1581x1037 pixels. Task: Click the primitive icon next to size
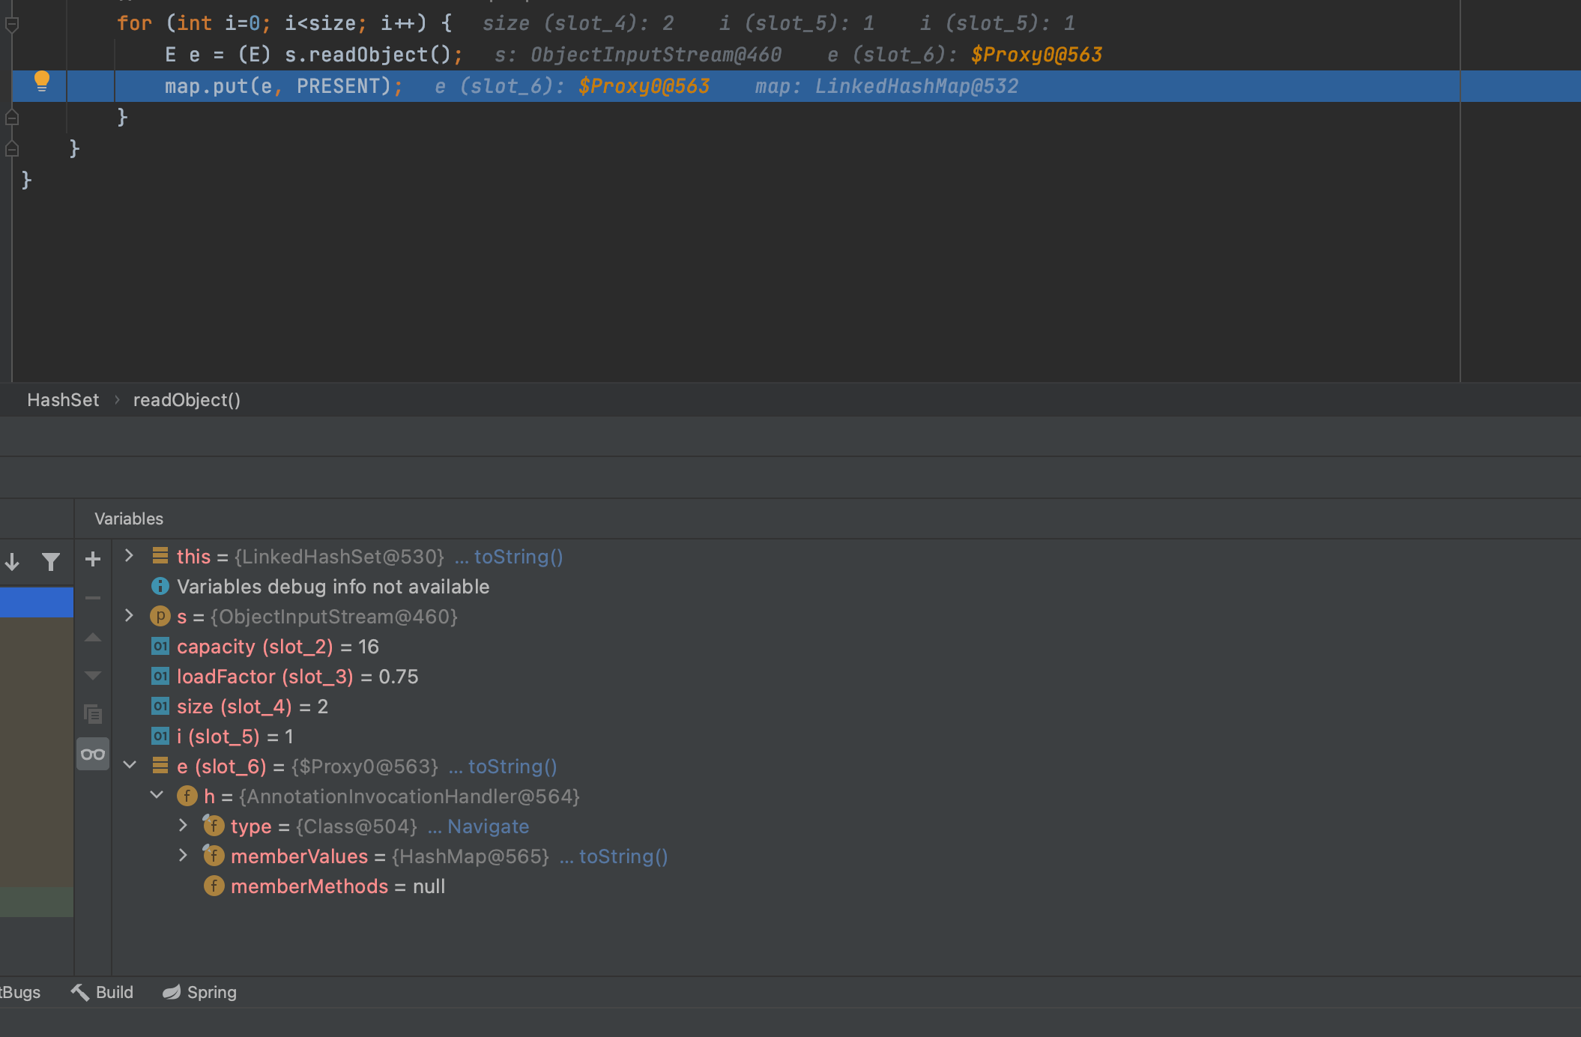[160, 706]
